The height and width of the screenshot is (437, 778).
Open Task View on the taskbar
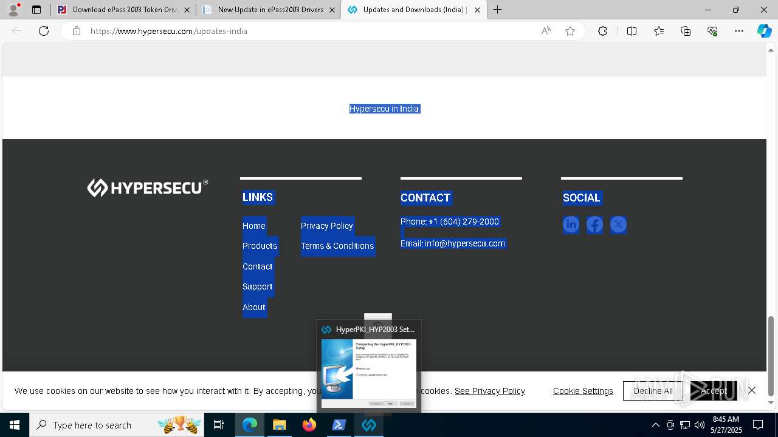219,425
